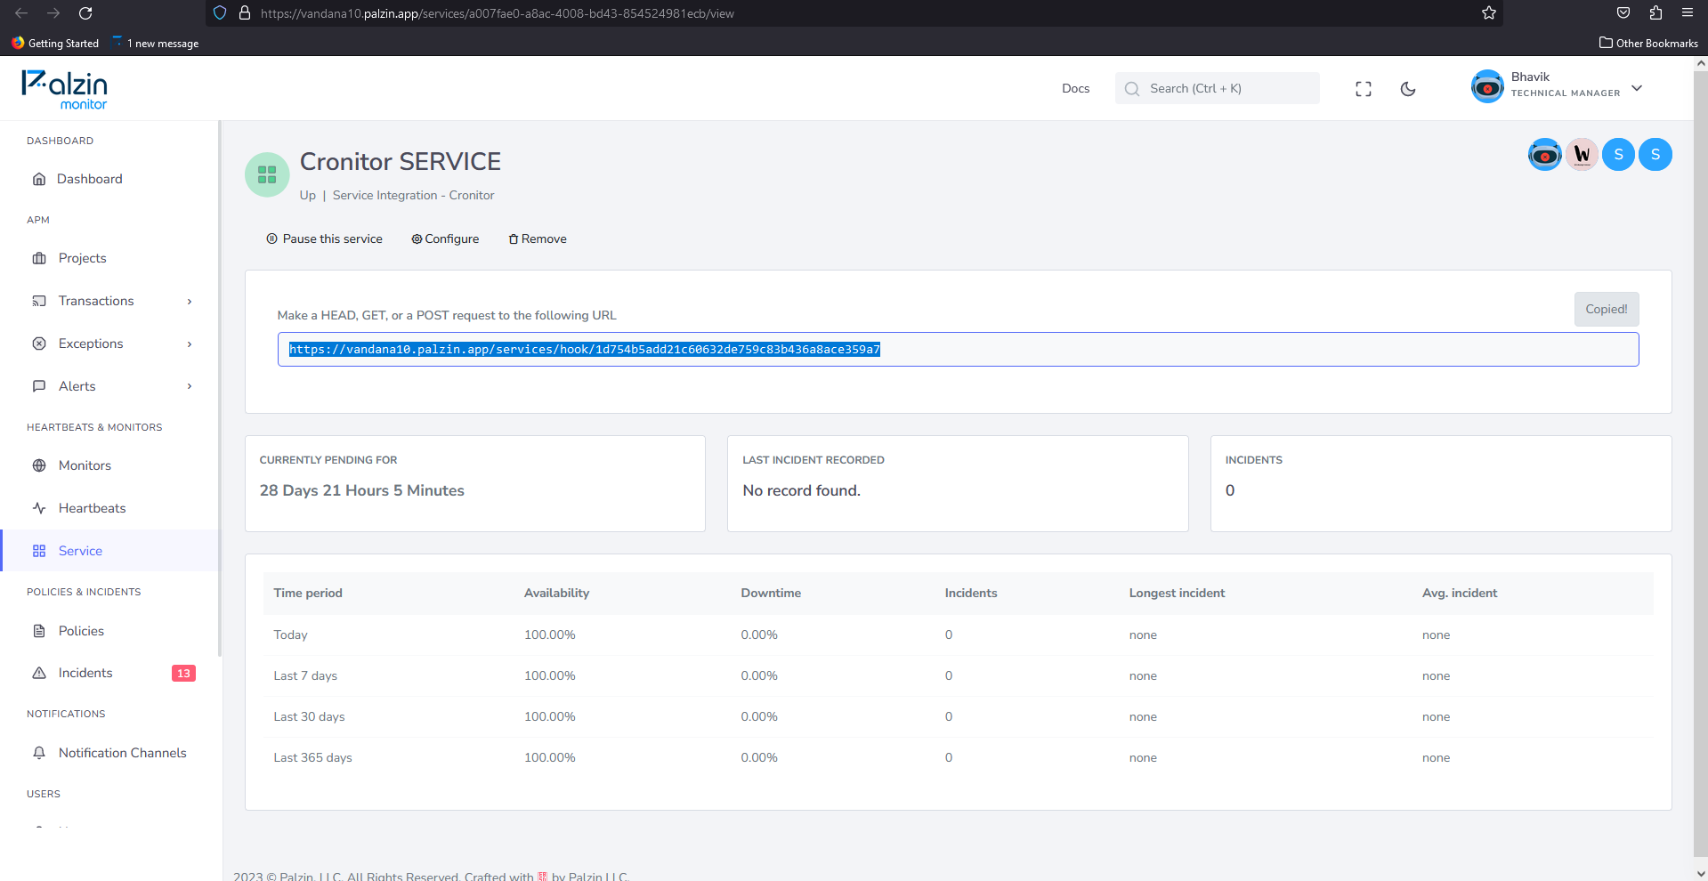Click the Exceptions sidebar icon

(x=39, y=344)
